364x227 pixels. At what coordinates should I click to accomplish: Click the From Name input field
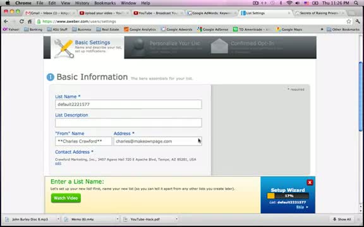tap(83, 141)
